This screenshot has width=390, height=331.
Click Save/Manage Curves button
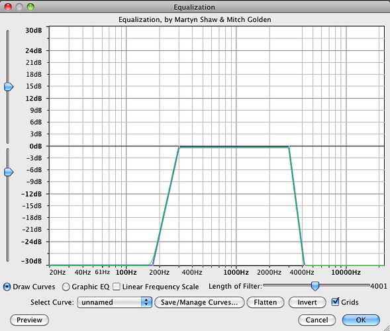click(199, 302)
